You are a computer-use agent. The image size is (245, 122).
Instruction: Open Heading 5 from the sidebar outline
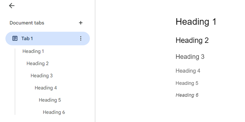coord(50,100)
